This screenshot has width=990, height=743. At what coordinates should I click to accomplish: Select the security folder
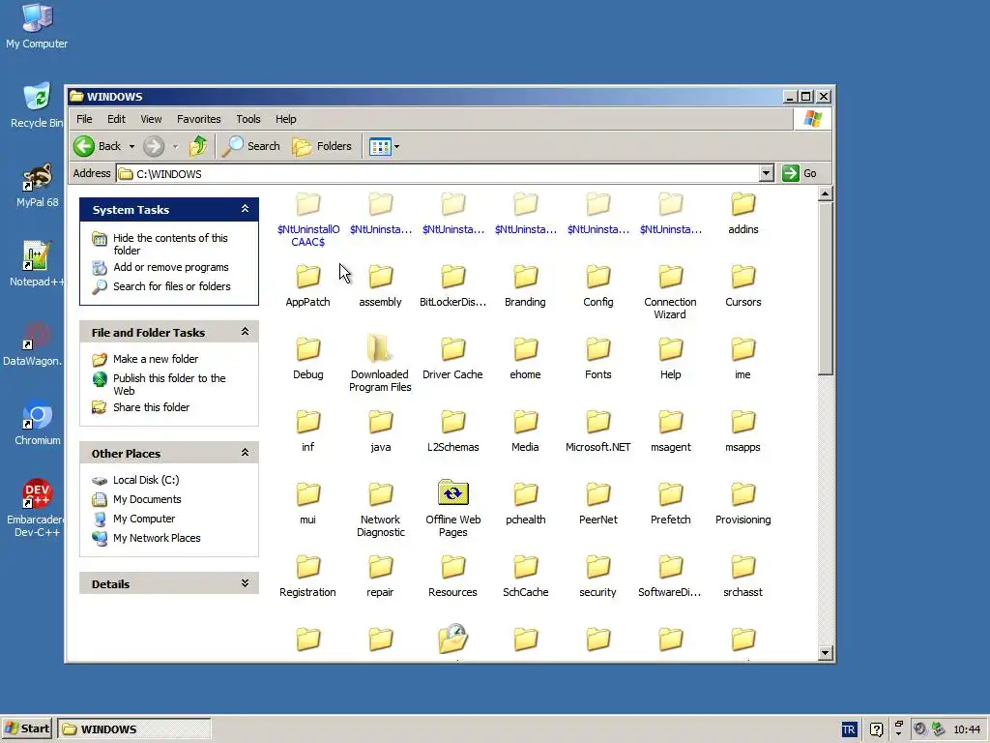597,577
